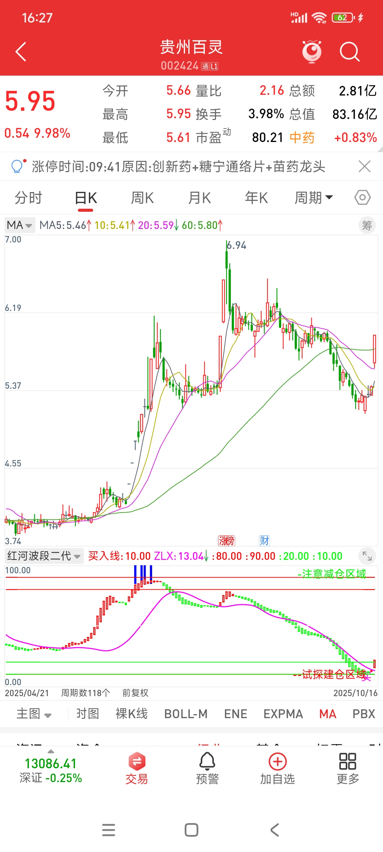The image size is (383, 852).
Task: Tap the 前复权 adjustment label
Action: (x=135, y=693)
